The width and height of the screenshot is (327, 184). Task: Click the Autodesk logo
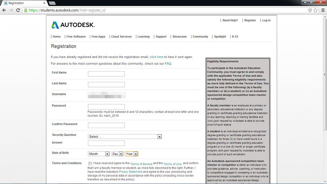73,25
